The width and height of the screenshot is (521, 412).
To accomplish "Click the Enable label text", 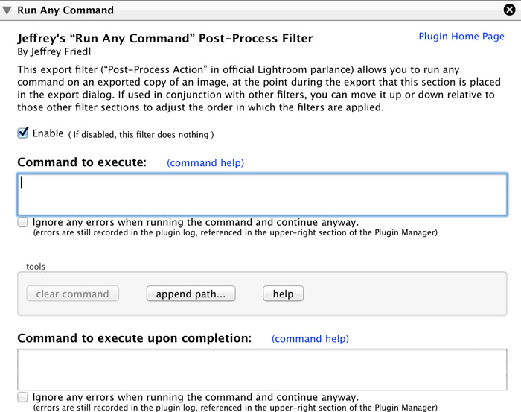I will coord(48,133).
